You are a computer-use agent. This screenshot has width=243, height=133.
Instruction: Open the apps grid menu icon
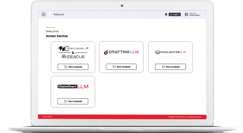pos(44,14)
